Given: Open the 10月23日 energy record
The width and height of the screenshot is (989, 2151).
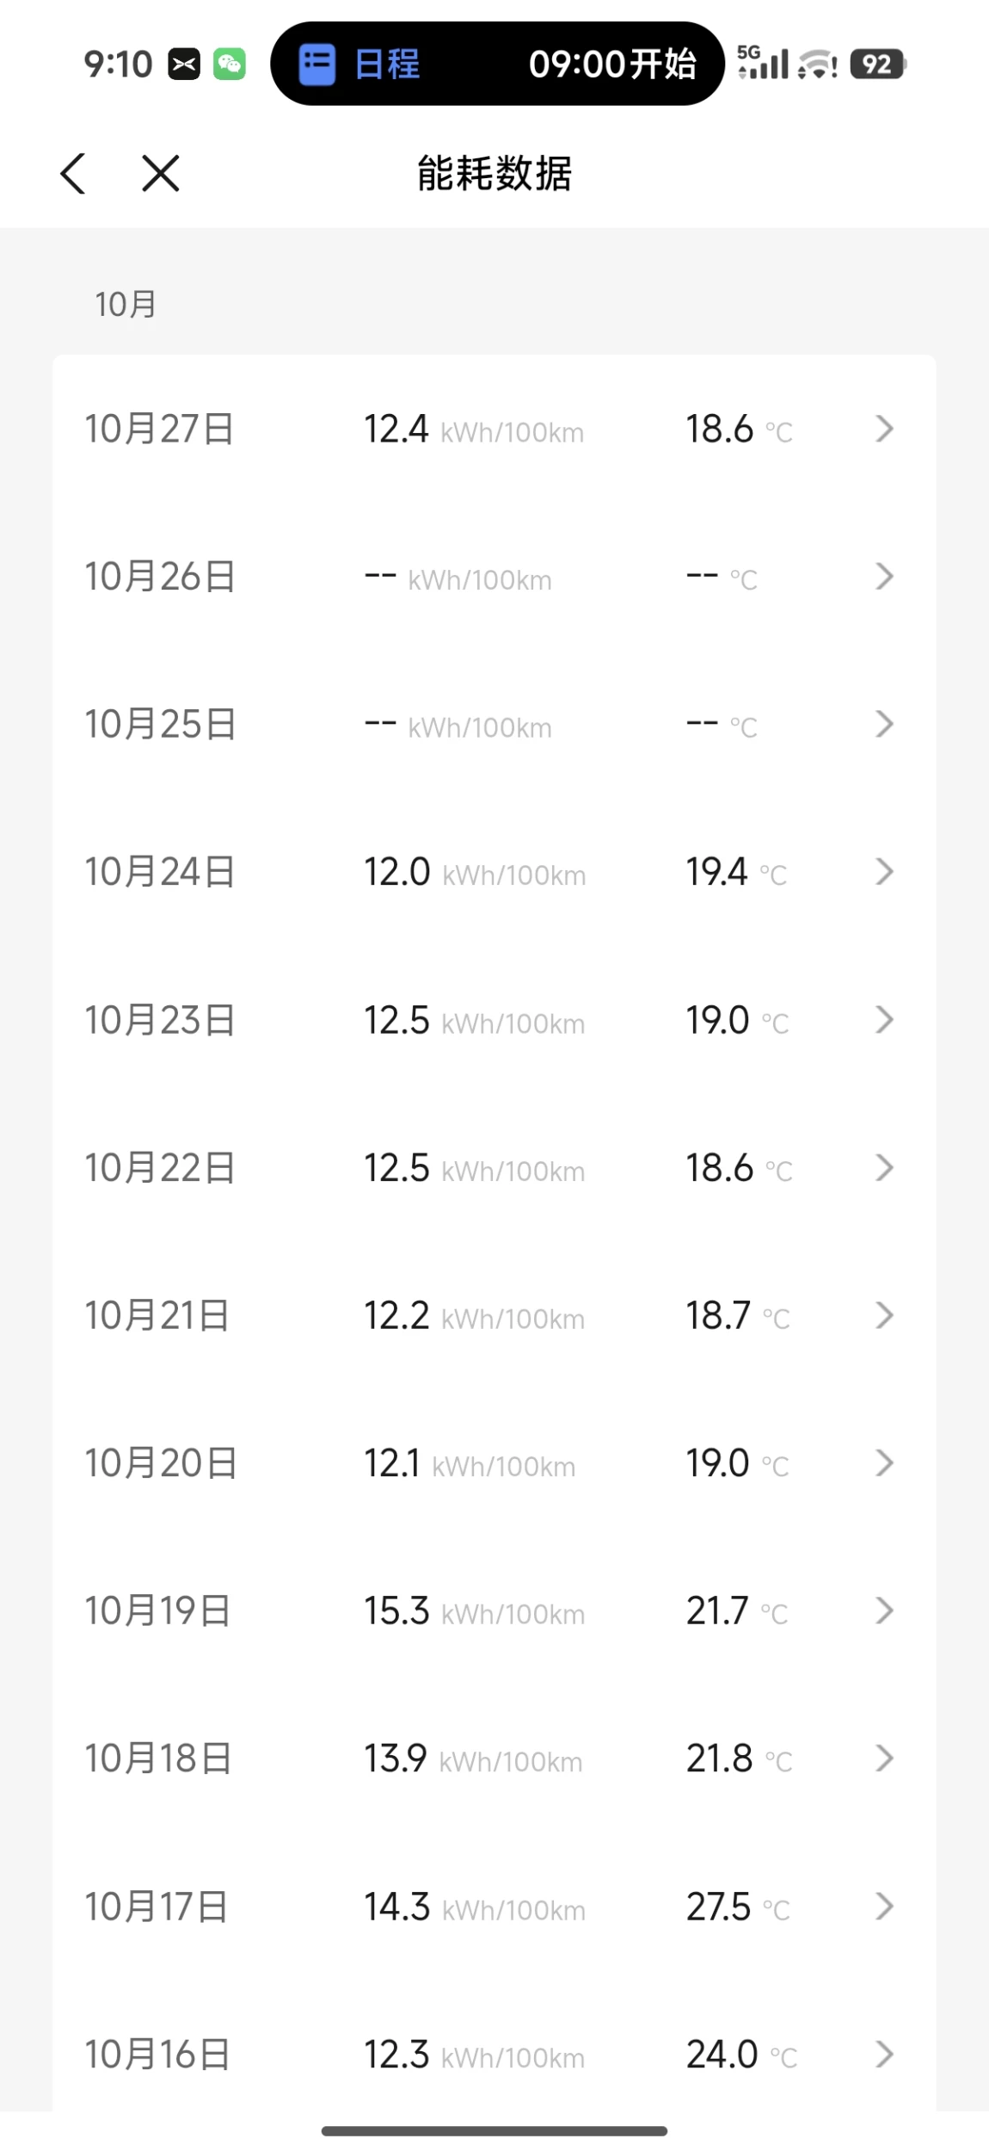Looking at the screenshot, I should 494,1020.
